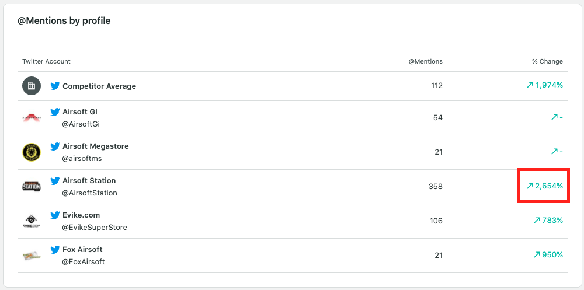Open the @EvikeSuperStore handle link
The width and height of the screenshot is (584, 290).
pyautogui.click(x=95, y=228)
